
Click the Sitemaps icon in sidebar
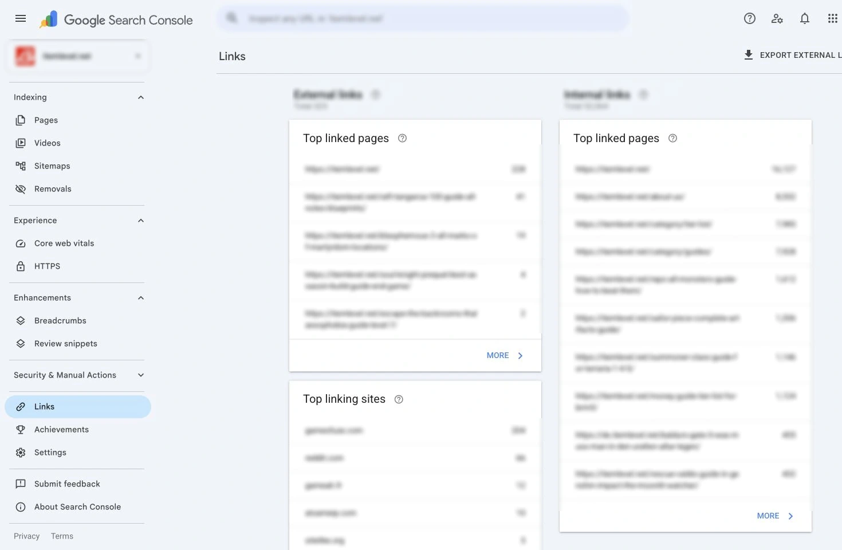[x=21, y=166]
